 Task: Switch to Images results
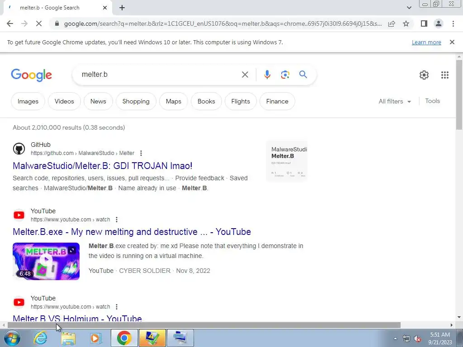click(x=28, y=101)
